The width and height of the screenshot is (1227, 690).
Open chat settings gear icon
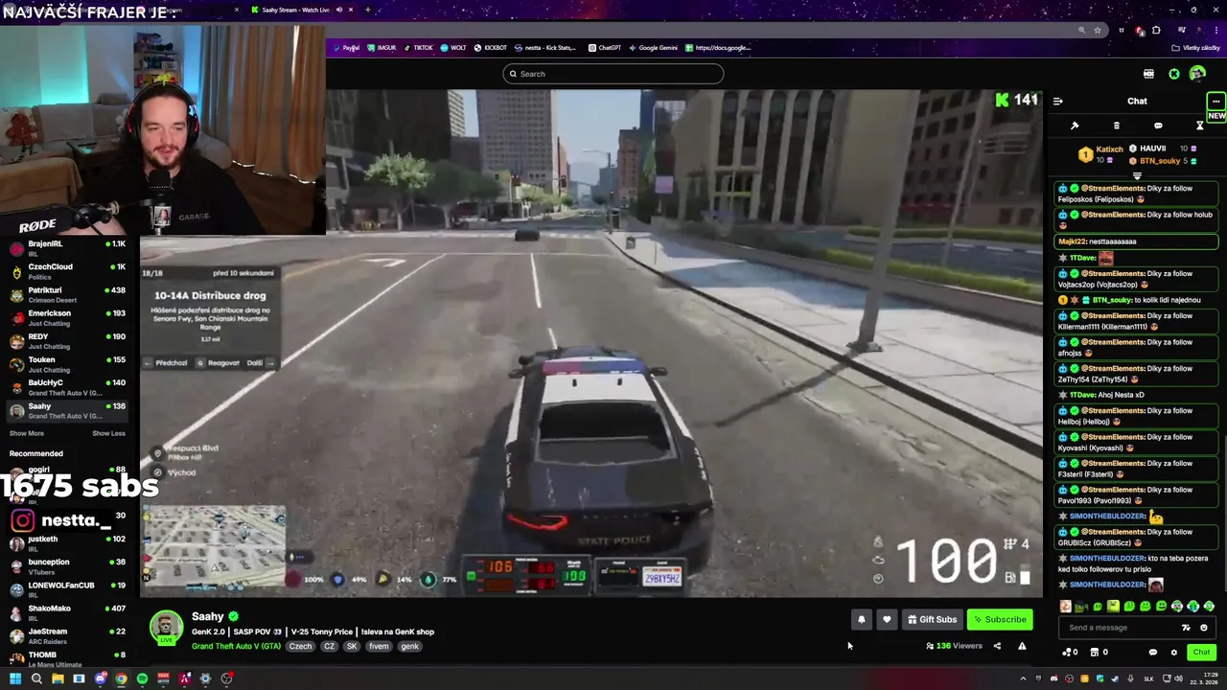(1173, 653)
